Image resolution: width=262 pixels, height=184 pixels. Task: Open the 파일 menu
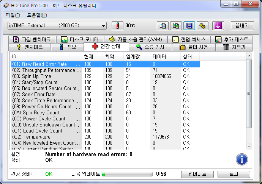click(13, 15)
